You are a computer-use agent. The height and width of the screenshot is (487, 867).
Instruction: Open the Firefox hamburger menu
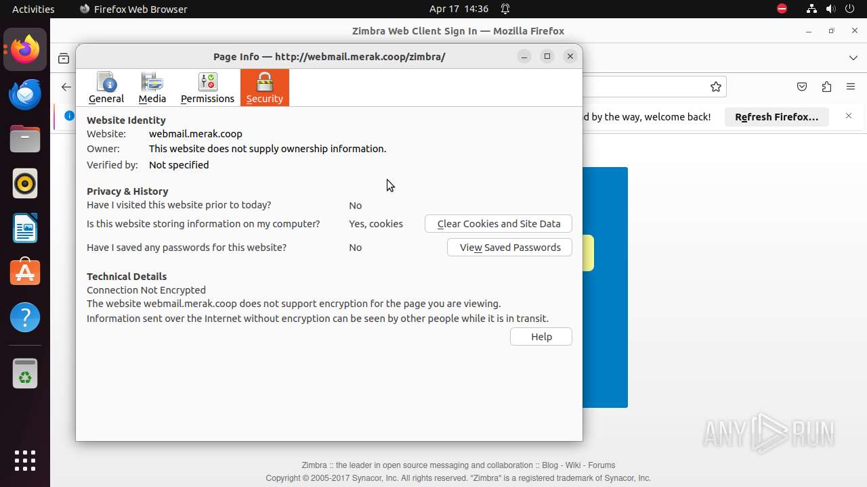(x=851, y=87)
